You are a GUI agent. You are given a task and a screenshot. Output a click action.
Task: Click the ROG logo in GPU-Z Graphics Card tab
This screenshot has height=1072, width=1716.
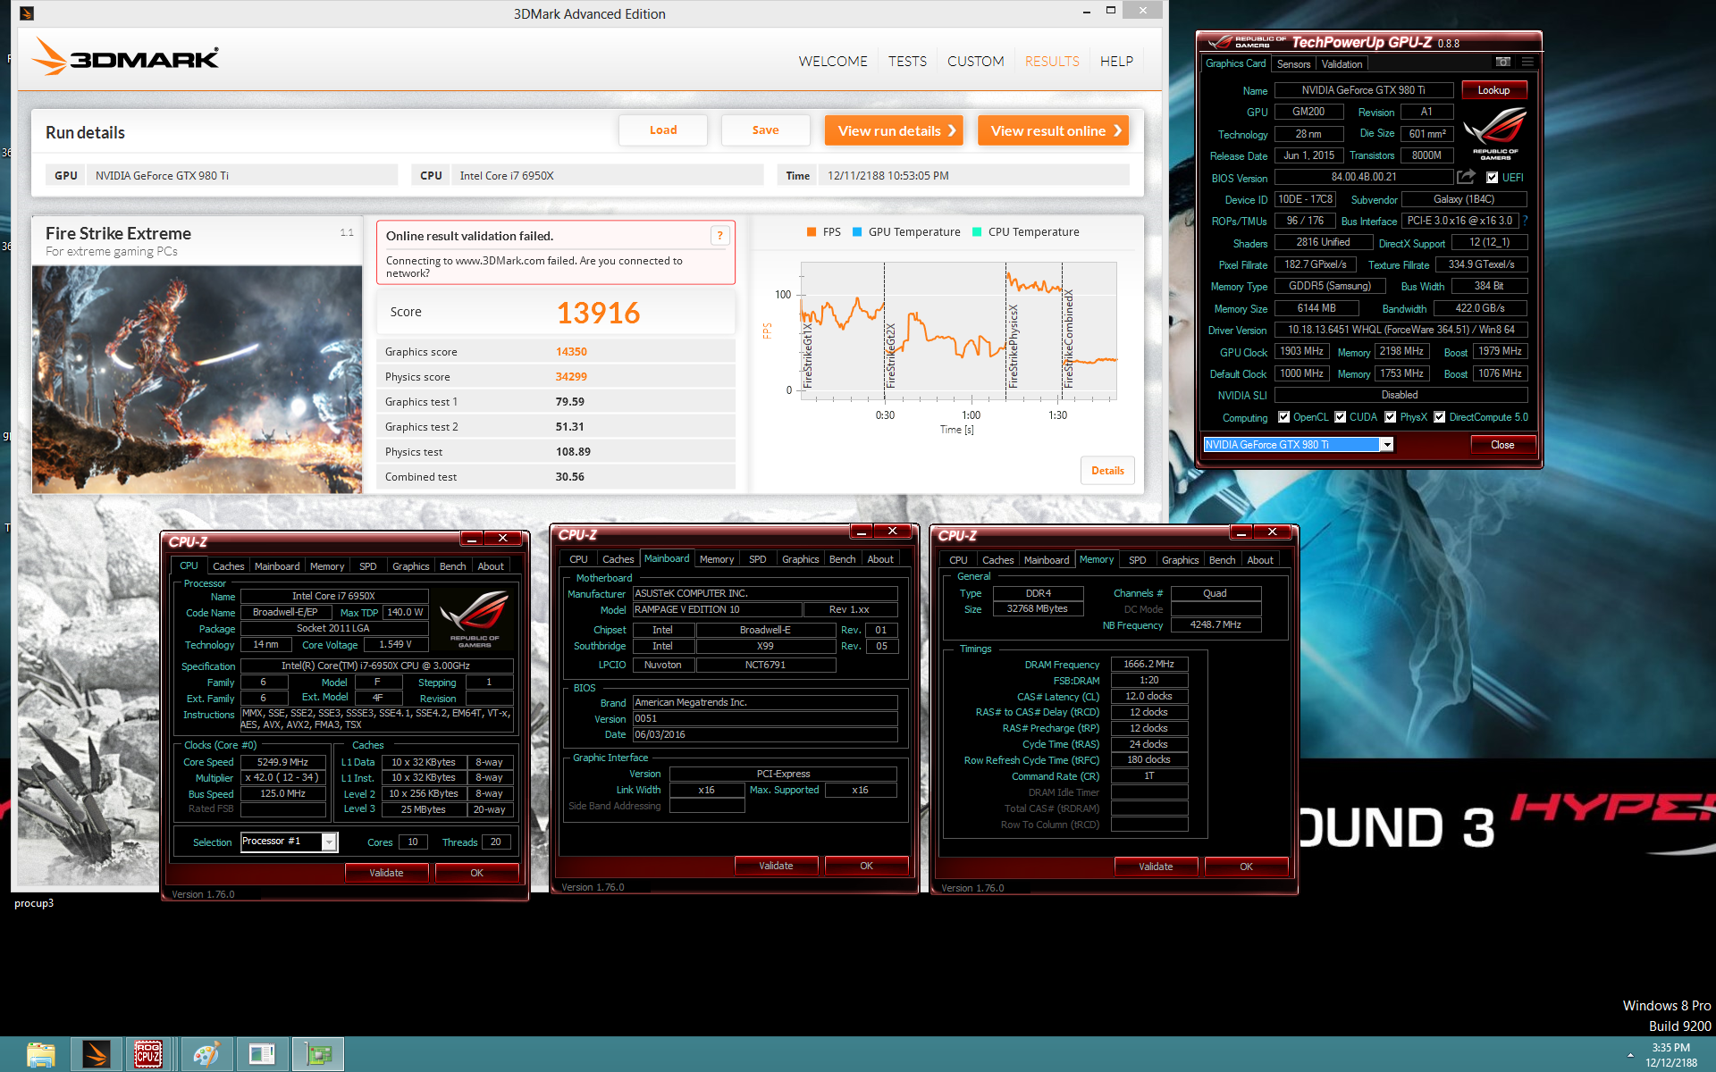[x=1494, y=132]
